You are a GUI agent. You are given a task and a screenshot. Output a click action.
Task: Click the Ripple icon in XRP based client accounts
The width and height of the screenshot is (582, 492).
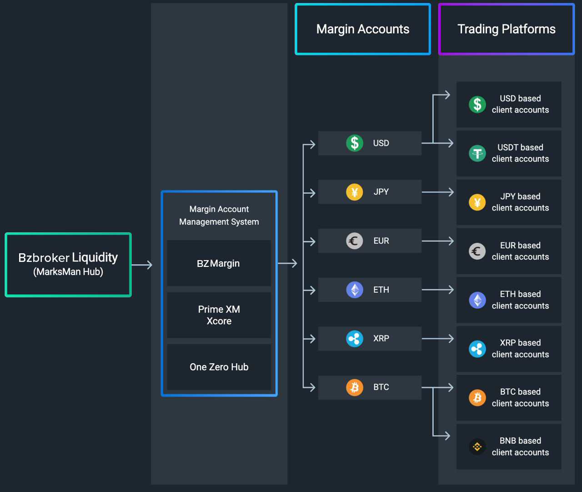click(x=477, y=349)
